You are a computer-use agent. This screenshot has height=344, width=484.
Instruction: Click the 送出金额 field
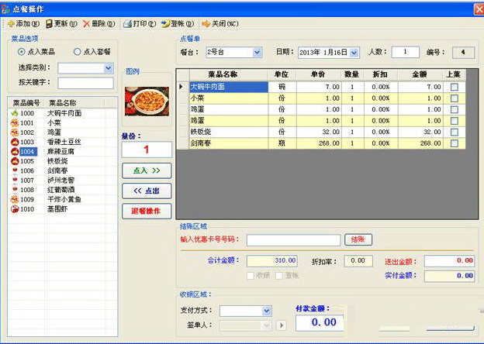[x=449, y=261]
